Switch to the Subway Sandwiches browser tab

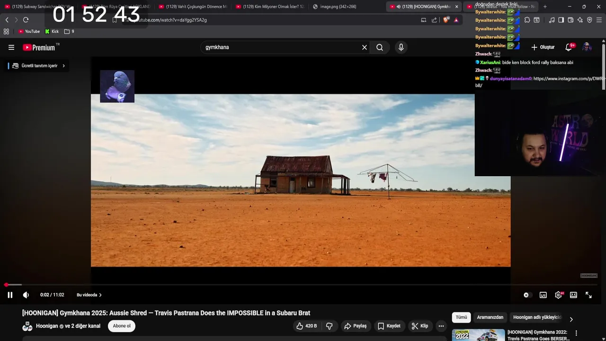click(39, 7)
